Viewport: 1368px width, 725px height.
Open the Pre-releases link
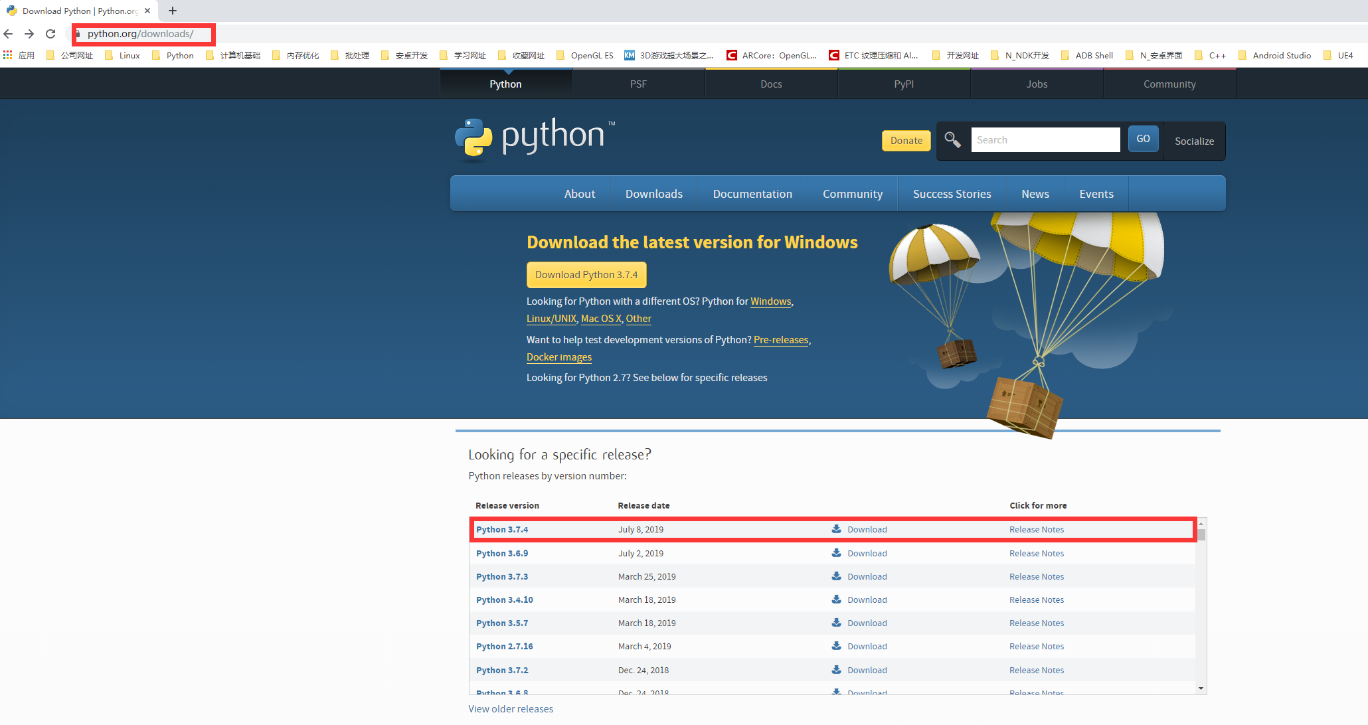point(780,340)
